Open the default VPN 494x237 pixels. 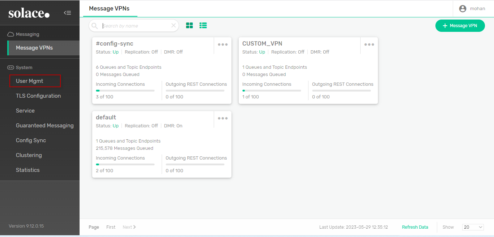[x=106, y=118]
